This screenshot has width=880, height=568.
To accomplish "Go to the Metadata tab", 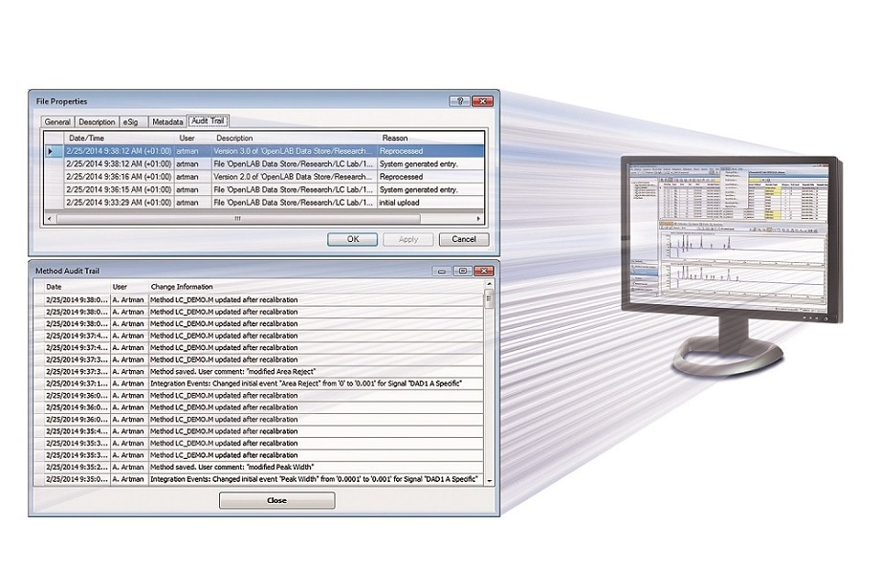I will tap(166, 122).
